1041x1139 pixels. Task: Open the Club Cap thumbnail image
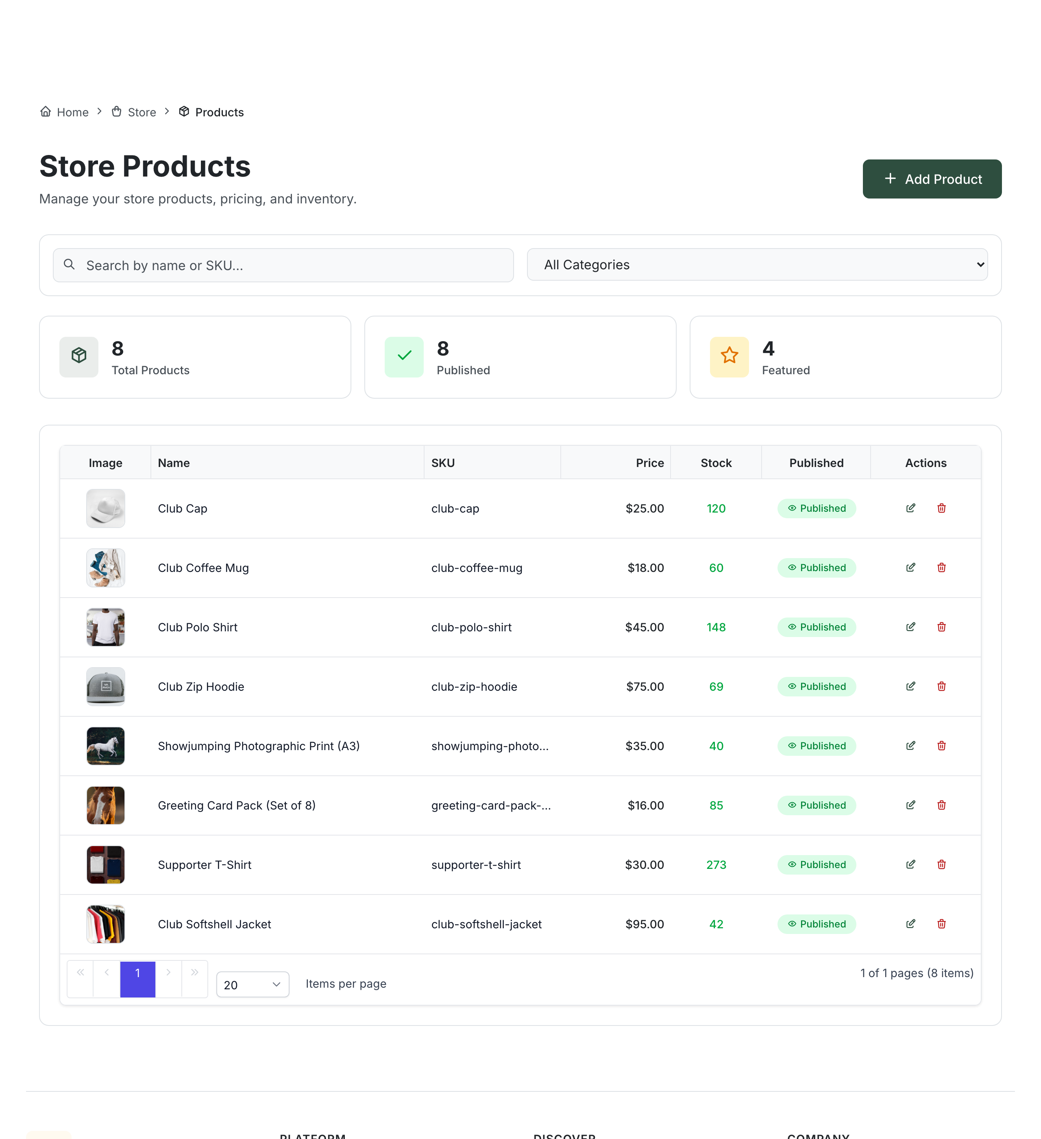point(106,508)
